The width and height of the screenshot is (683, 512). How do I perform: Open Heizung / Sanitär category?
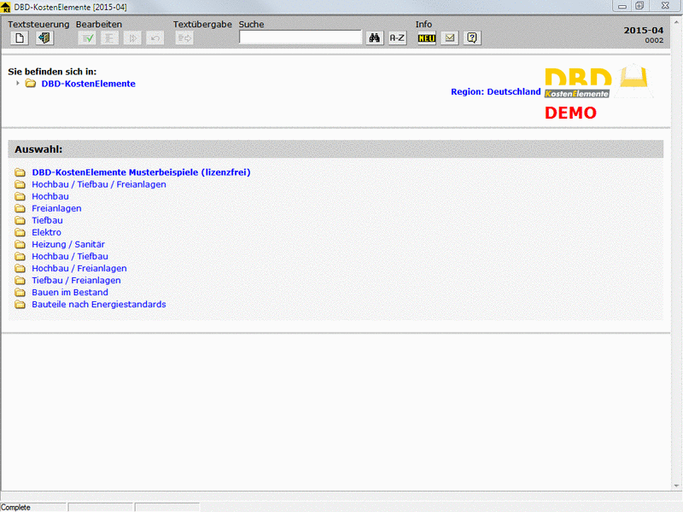click(68, 244)
